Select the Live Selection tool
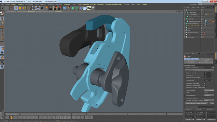Image resolution: width=217 pixels, height=122 pixels. 12,8
